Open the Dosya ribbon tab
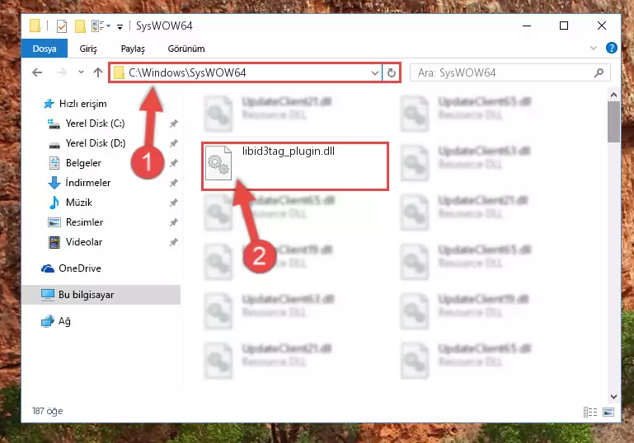This screenshot has height=443, width=634. (44, 49)
